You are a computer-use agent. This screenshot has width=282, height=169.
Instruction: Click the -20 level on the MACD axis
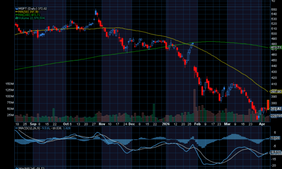click(274, 165)
